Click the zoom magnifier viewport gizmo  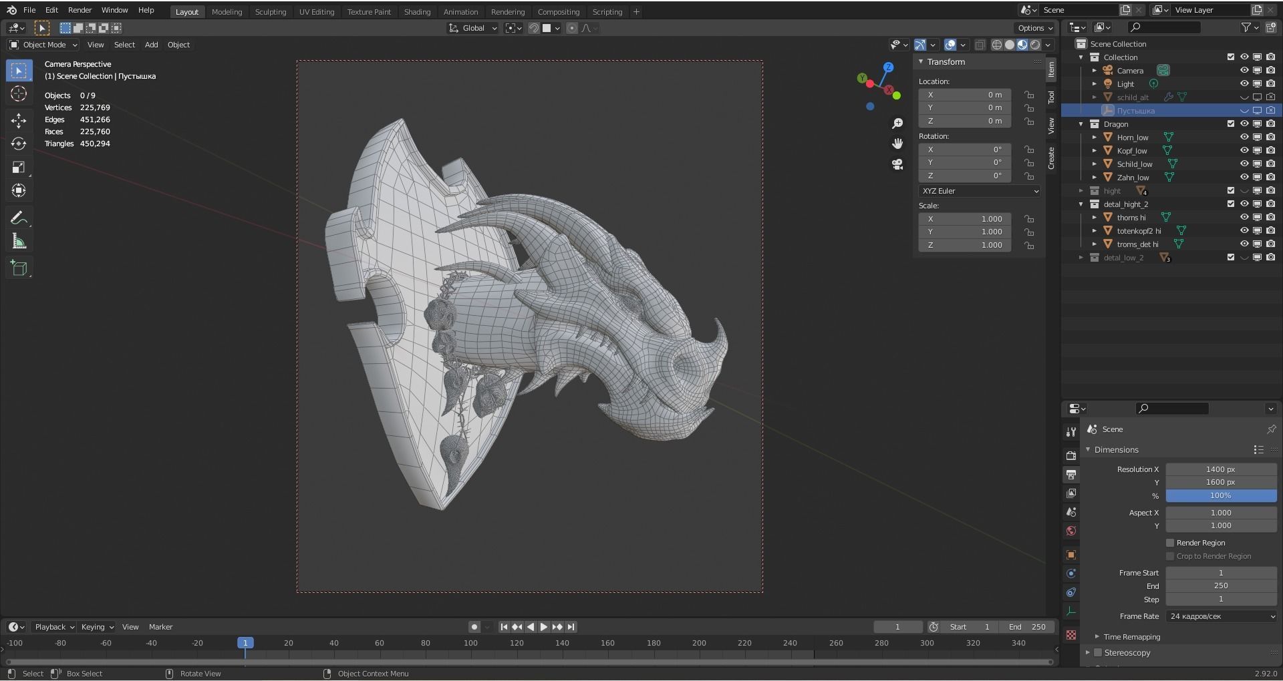pos(897,124)
